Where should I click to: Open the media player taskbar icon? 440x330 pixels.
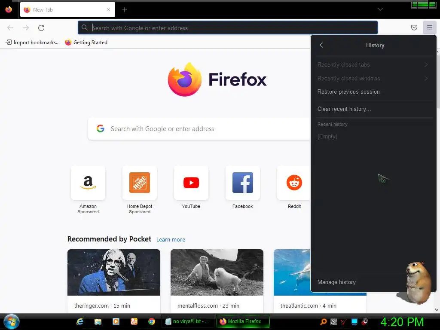coord(116,321)
